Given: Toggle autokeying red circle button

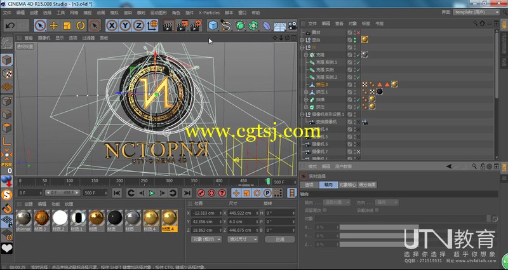Looking at the screenshot, I should pos(211,193).
